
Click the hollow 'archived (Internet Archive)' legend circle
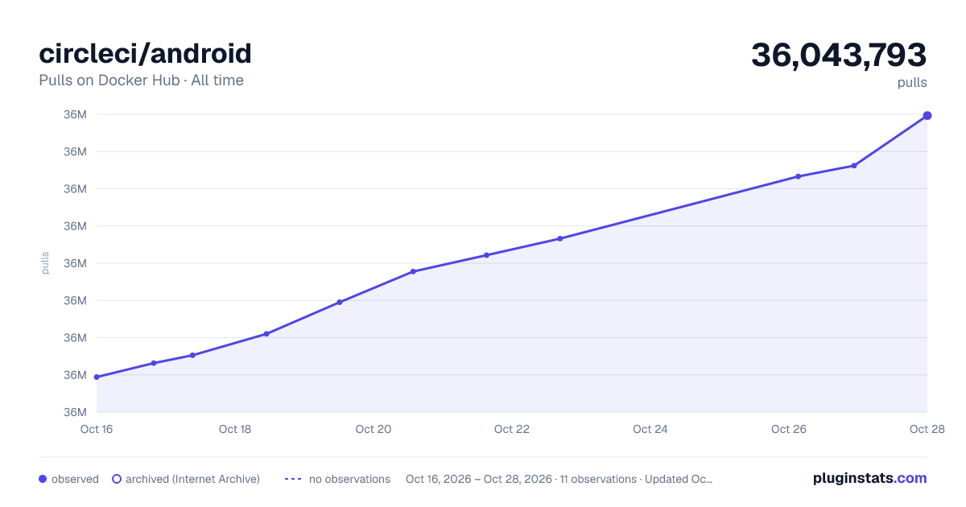(117, 479)
